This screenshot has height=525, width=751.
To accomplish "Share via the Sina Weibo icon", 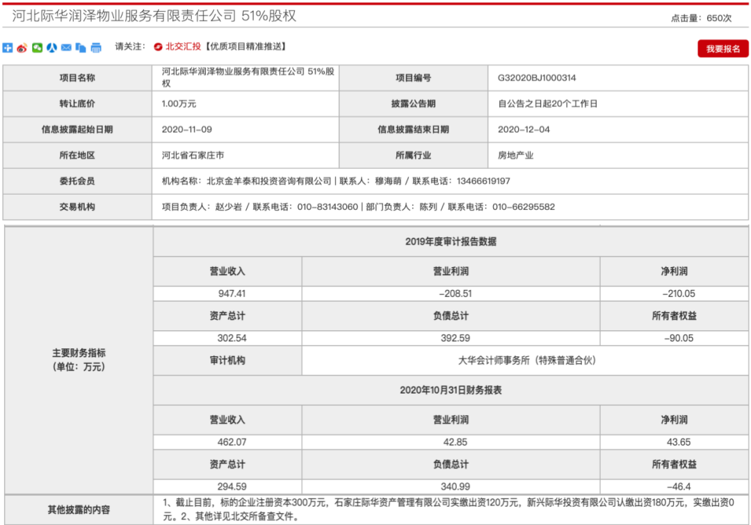I will [23, 47].
